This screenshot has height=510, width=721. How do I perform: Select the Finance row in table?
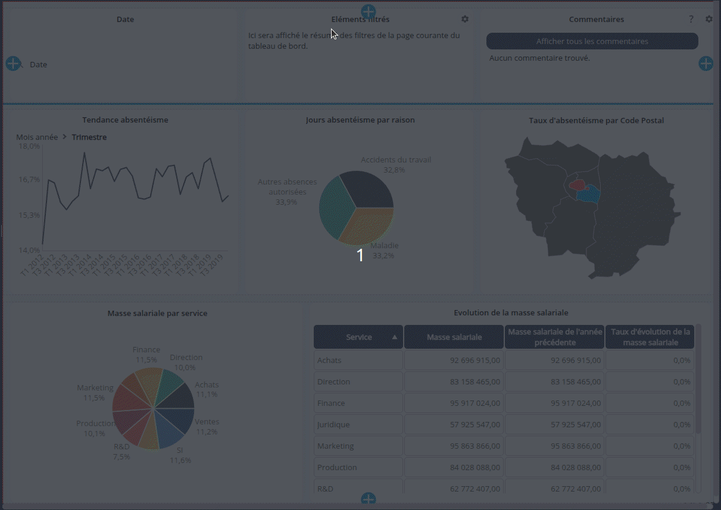click(358, 403)
